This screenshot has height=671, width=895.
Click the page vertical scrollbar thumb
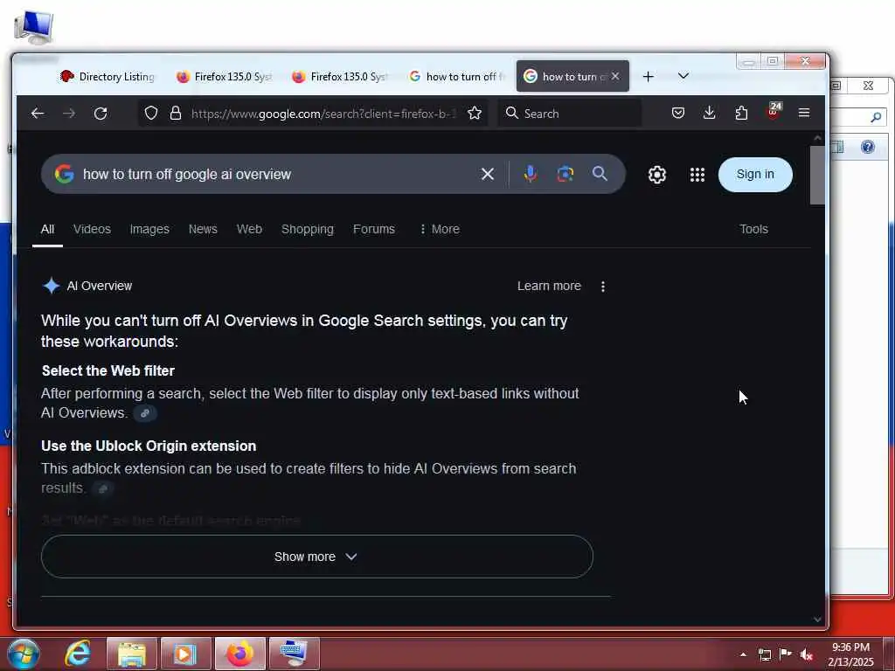pos(817,175)
